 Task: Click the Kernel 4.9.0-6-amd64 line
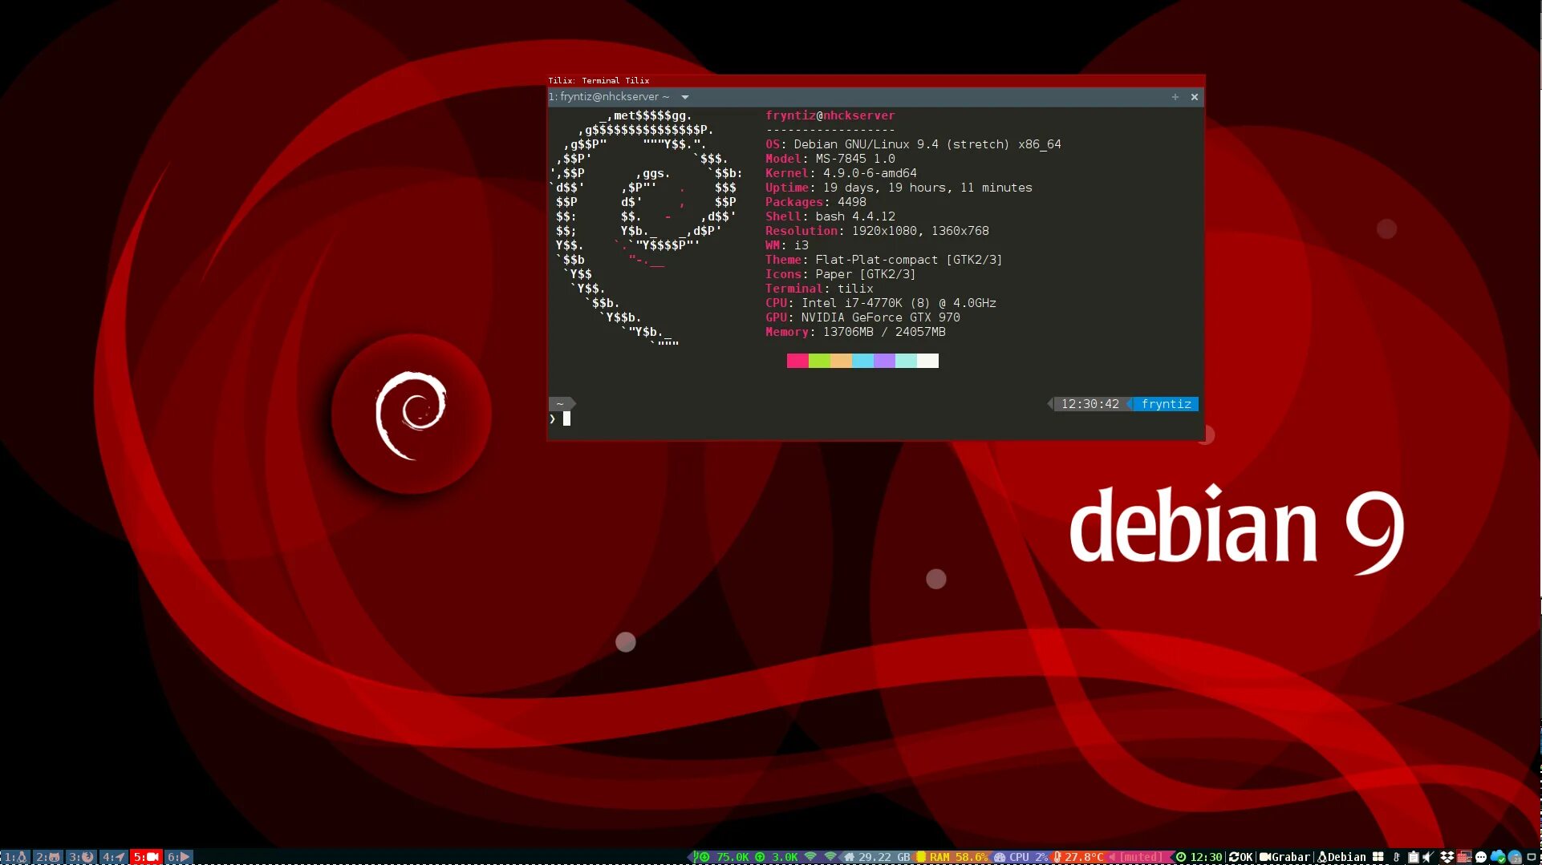841,173
